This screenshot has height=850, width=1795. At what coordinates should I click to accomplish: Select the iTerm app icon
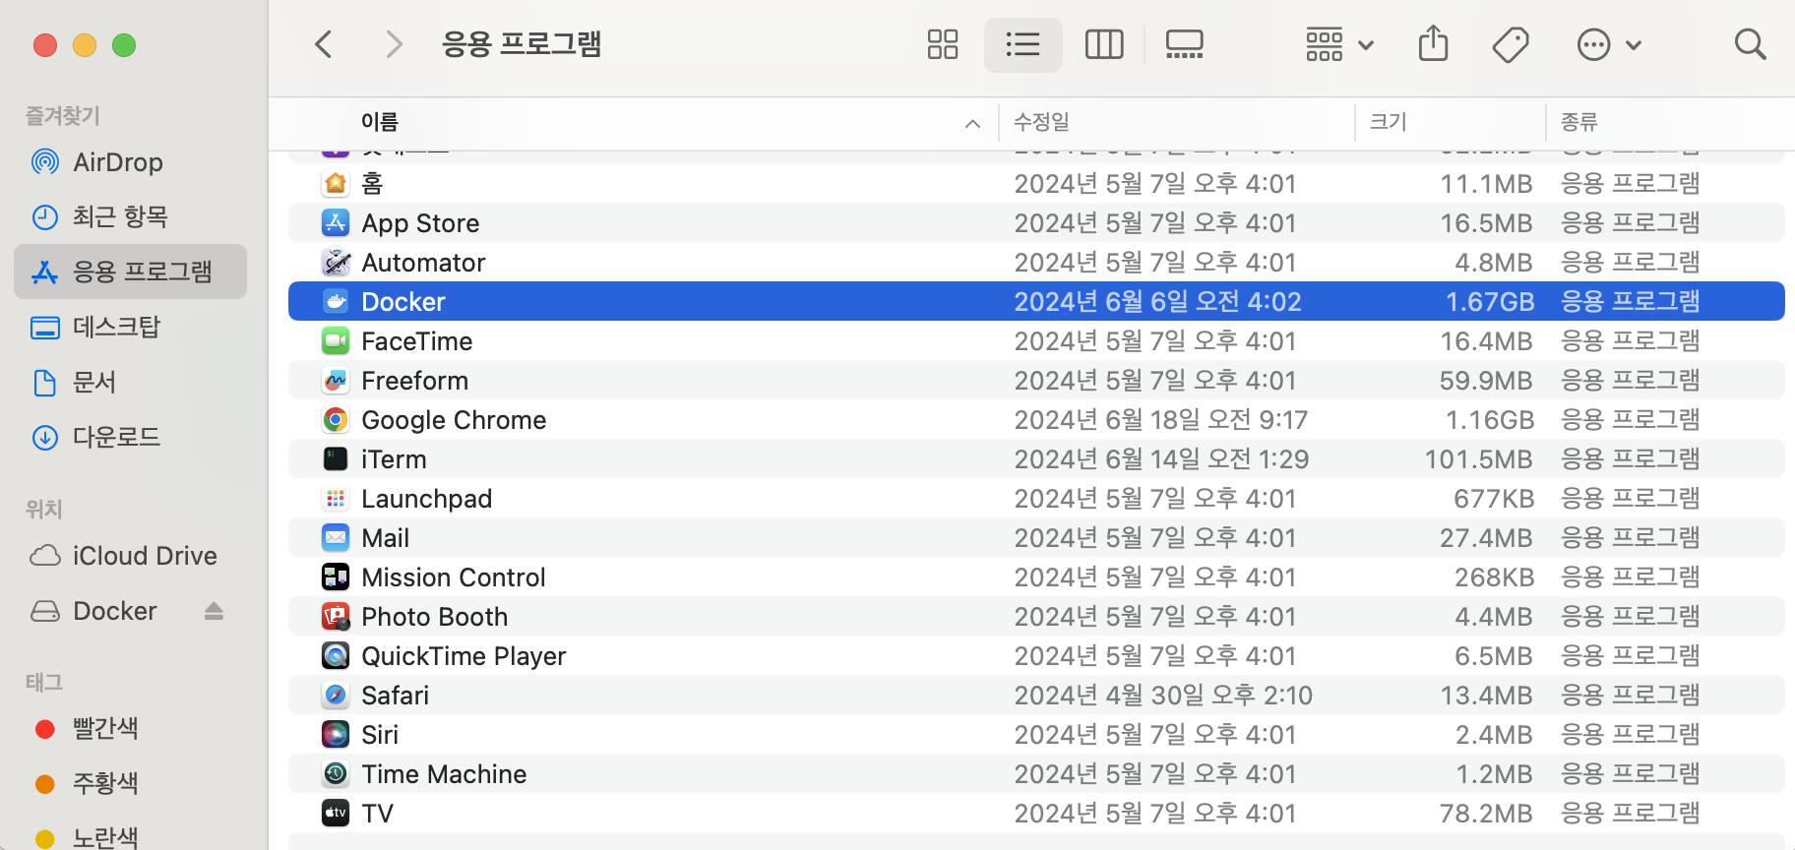(x=336, y=458)
